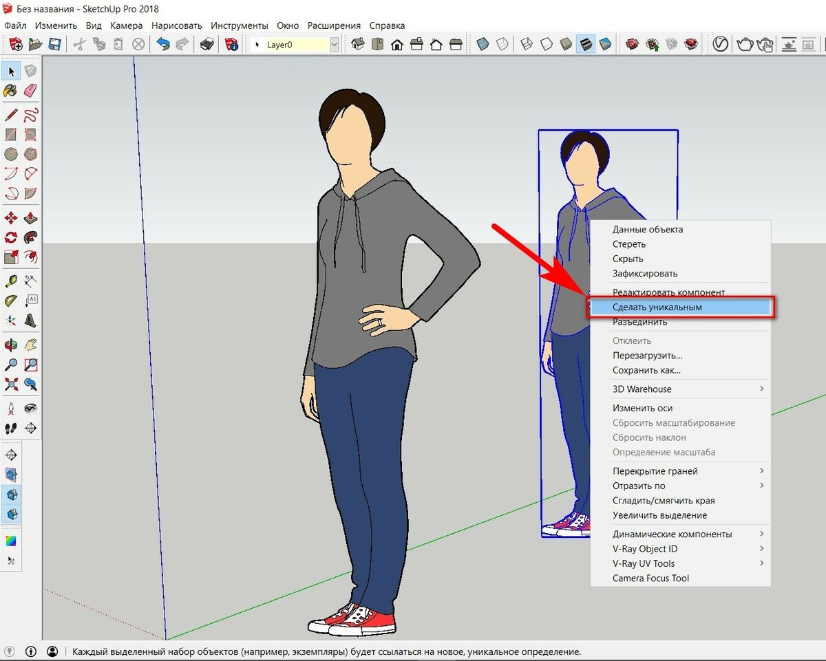The height and width of the screenshot is (661, 826).
Task: Open the Файл menu
Action: click(15, 25)
